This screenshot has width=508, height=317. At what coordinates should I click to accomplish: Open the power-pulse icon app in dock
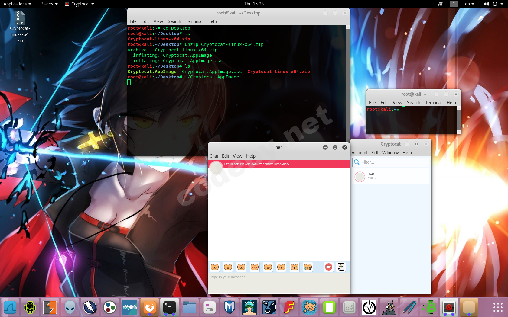coord(369,308)
